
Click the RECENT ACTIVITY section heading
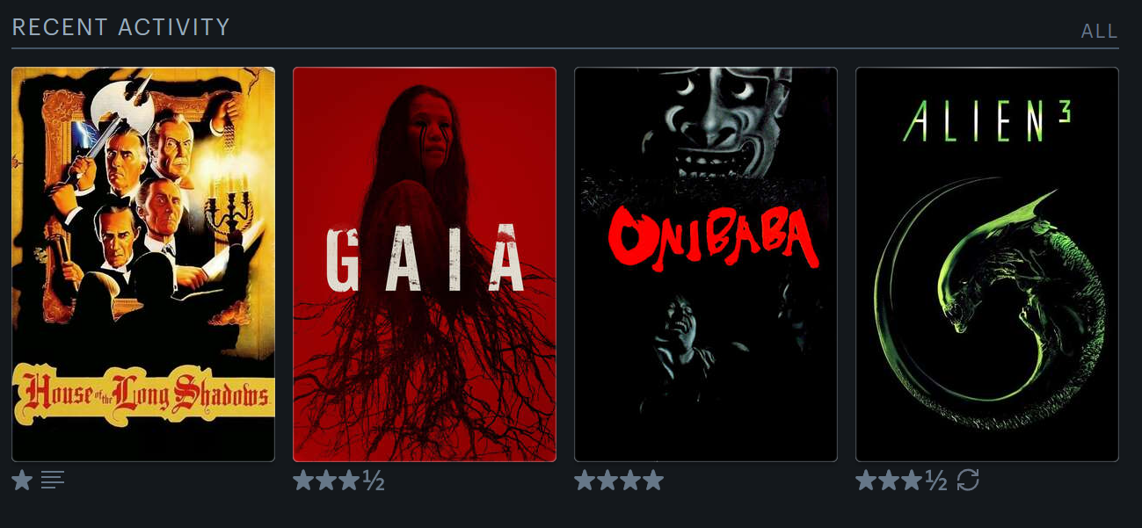coord(120,27)
